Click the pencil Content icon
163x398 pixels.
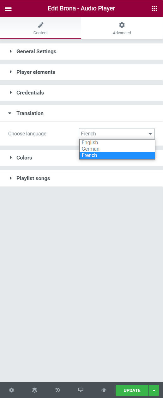point(40,25)
